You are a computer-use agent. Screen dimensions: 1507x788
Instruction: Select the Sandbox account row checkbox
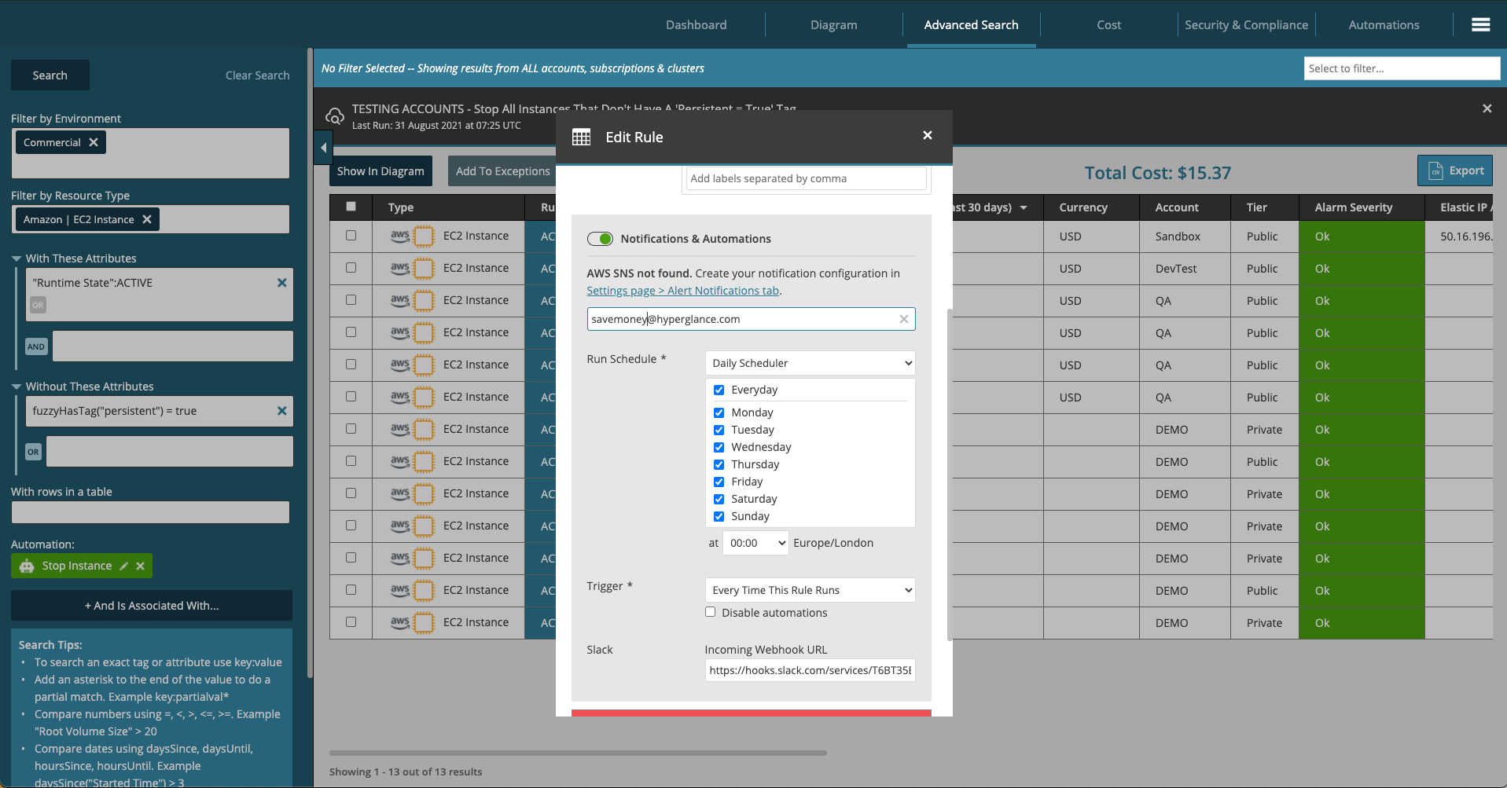tap(351, 235)
